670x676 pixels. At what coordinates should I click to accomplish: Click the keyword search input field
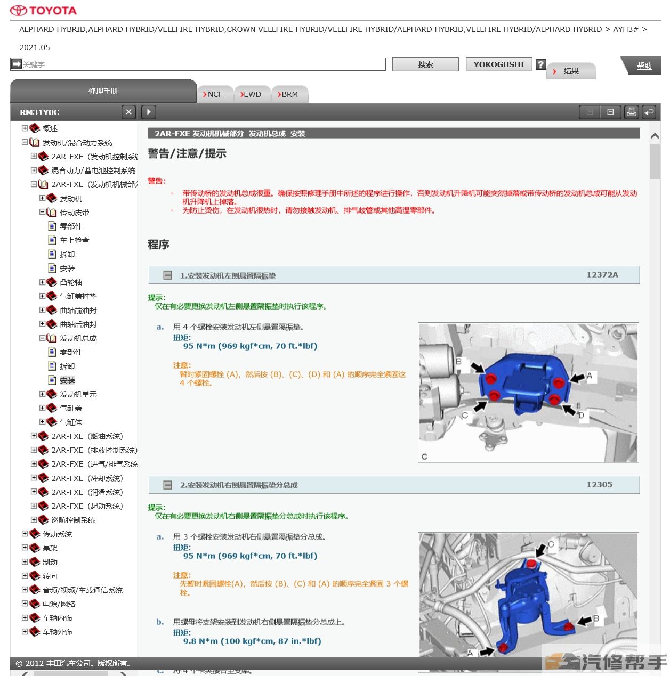click(x=203, y=64)
